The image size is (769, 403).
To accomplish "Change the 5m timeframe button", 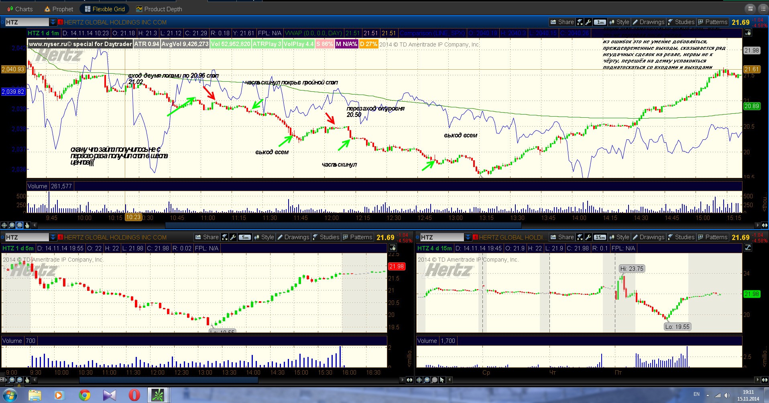I will click(x=245, y=237).
